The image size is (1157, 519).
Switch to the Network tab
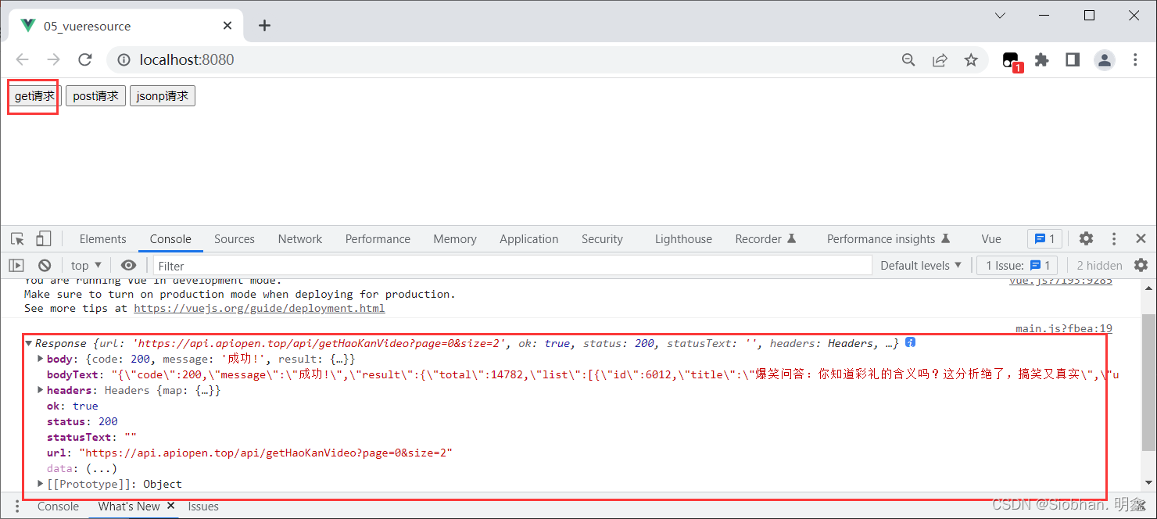click(300, 238)
